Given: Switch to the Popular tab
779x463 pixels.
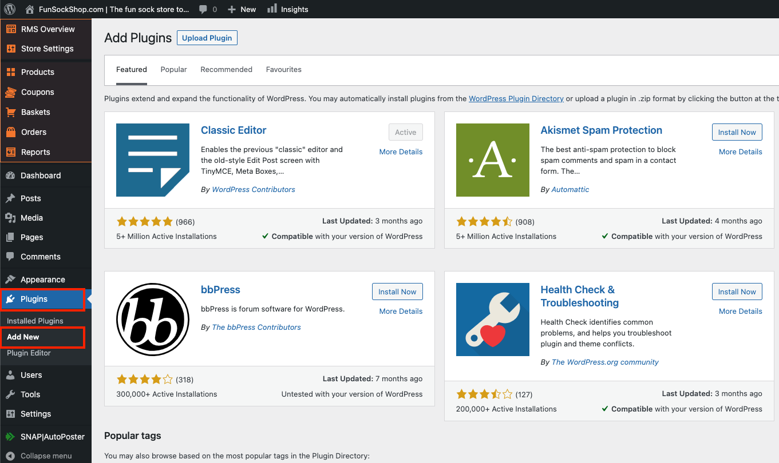Looking at the screenshot, I should 173,70.
